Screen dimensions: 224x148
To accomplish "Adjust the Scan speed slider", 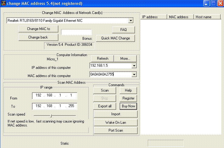I will (51, 115).
